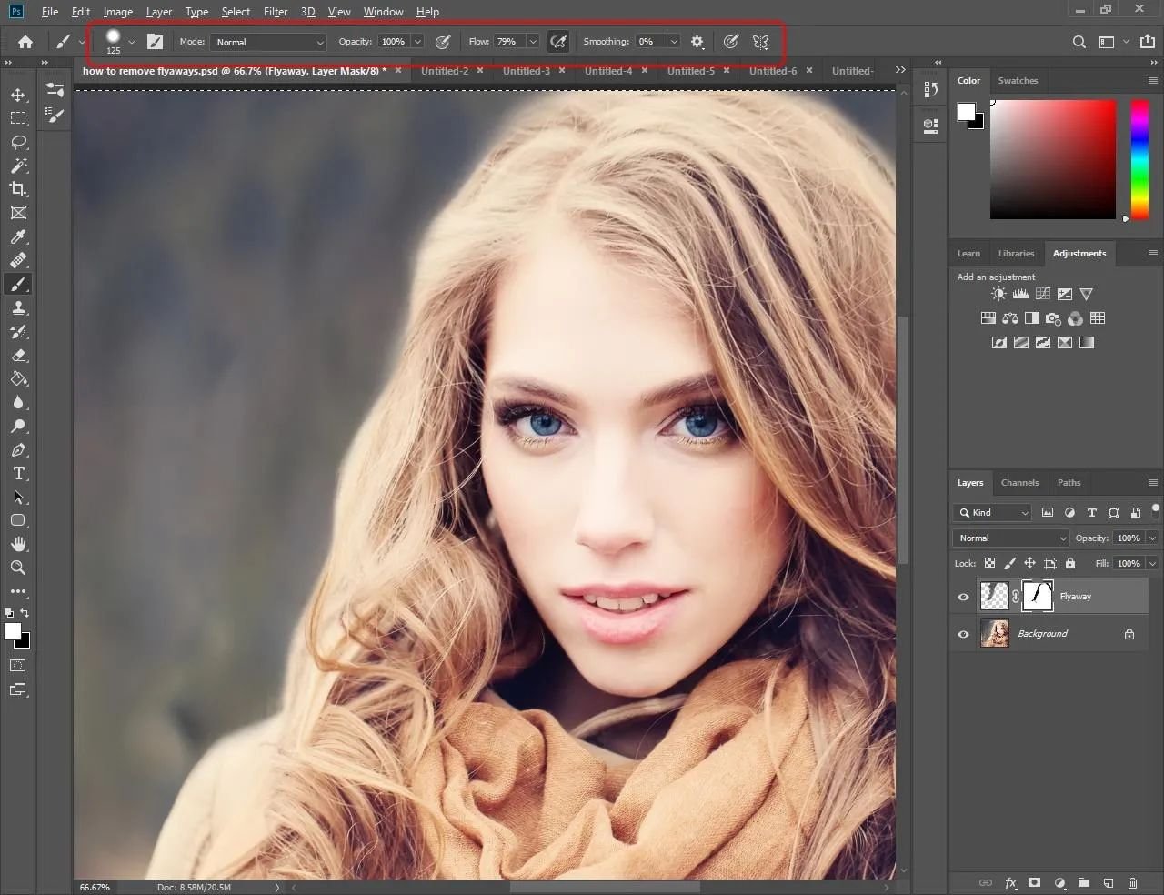Screen dimensions: 1164x895
Task: Hide the Flyaway layer
Action: [x=963, y=597]
